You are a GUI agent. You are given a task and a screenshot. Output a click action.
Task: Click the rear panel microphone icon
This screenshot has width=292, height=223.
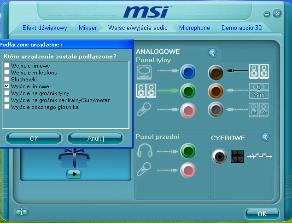[144, 109]
